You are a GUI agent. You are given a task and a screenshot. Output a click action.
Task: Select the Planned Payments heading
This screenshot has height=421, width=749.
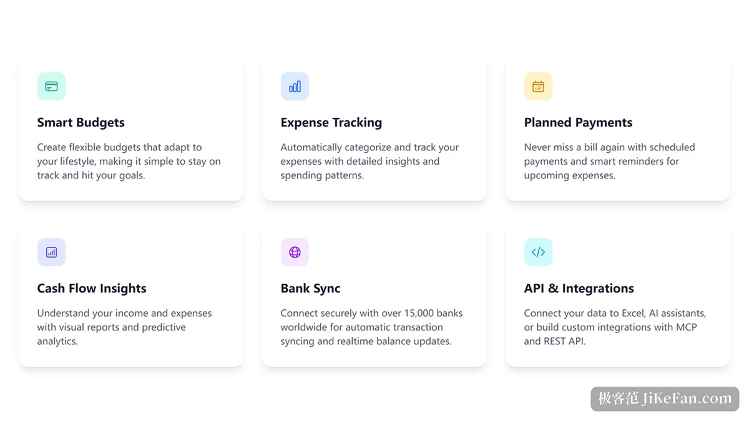pos(578,122)
